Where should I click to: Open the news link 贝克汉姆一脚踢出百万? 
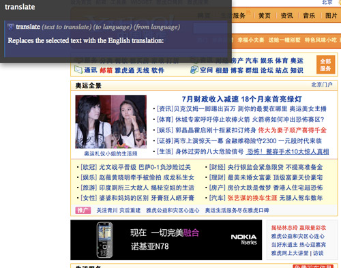[x=205, y=109]
